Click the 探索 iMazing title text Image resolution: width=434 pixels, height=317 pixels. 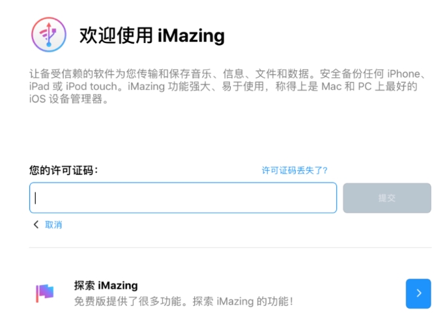point(106,286)
